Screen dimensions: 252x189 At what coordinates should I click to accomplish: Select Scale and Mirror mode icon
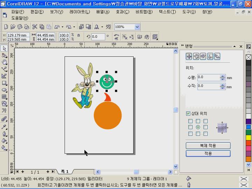click(203, 56)
